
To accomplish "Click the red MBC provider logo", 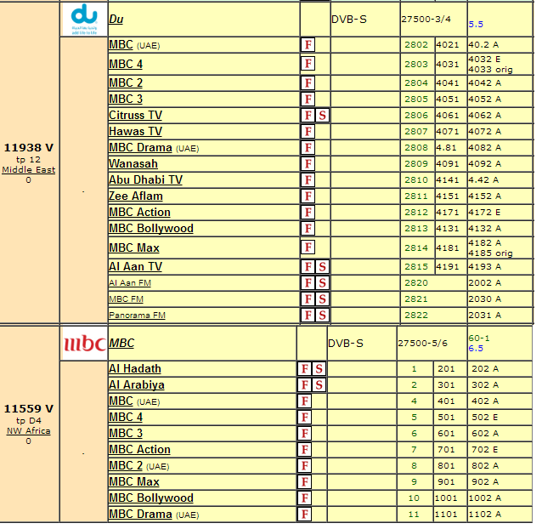I will (x=84, y=344).
